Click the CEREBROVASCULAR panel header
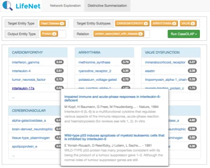Screen dimensions: 210x168 (x=35, y=111)
